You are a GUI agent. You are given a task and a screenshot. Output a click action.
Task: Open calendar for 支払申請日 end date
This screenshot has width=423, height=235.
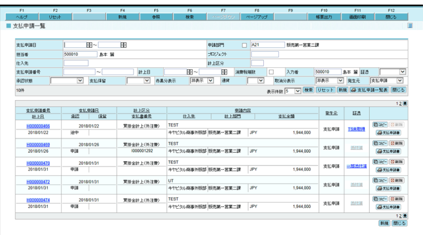pyautogui.click(x=124, y=45)
